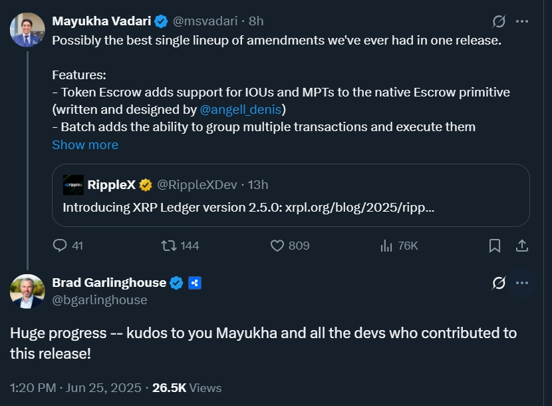Image resolution: width=552 pixels, height=406 pixels.
Task: Click the 1:20 PM Jun 25 timestamp
Action: point(76,387)
